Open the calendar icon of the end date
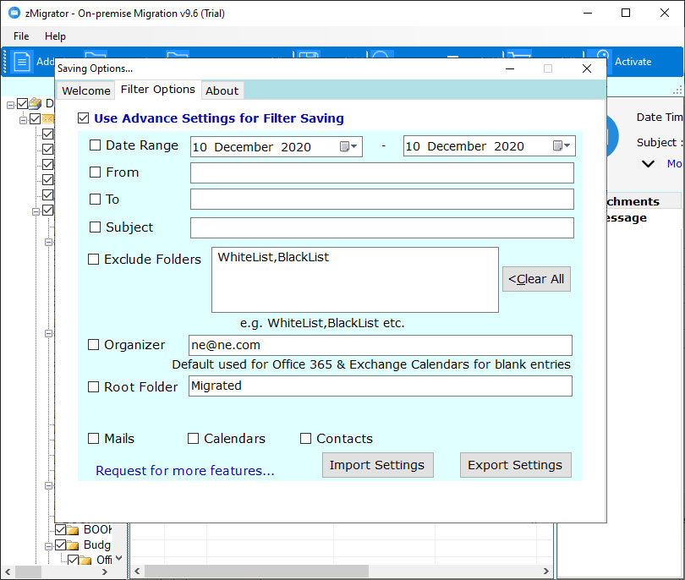This screenshot has width=685, height=580. (x=558, y=145)
